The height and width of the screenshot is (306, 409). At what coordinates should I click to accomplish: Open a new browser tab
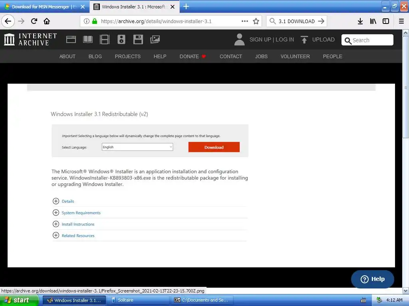click(186, 6)
